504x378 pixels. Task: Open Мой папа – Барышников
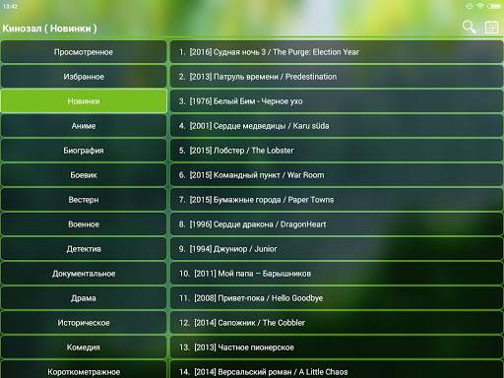coord(337,274)
